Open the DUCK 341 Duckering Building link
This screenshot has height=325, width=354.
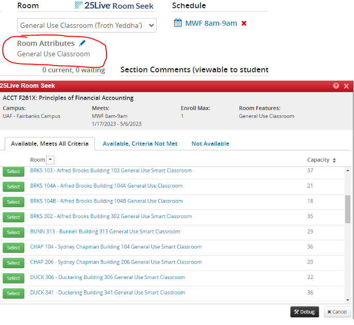(x=107, y=292)
